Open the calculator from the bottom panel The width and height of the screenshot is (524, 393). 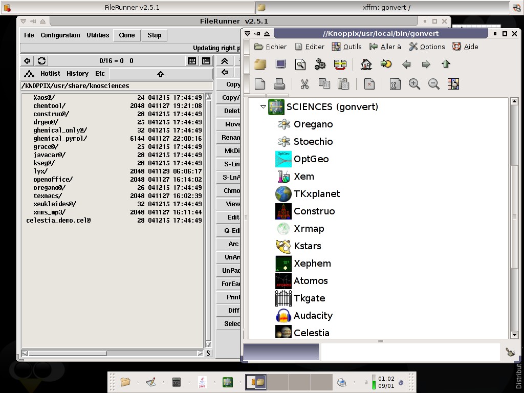177,382
